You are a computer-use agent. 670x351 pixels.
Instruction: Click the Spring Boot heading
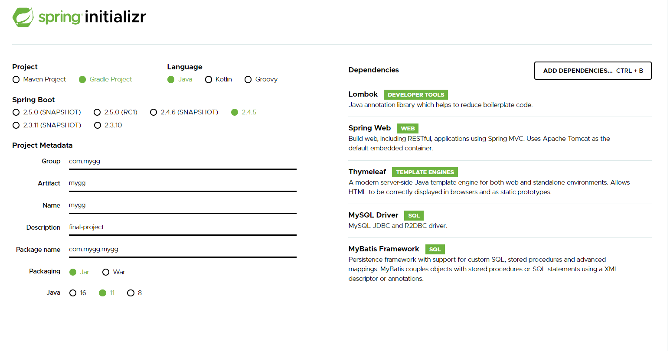click(x=33, y=100)
